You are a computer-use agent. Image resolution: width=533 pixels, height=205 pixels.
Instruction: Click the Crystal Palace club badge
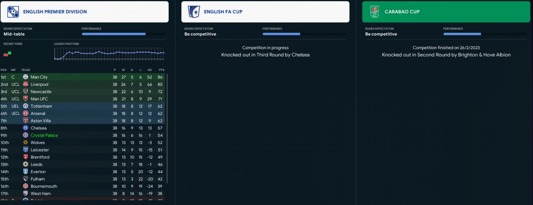pos(25,135)
